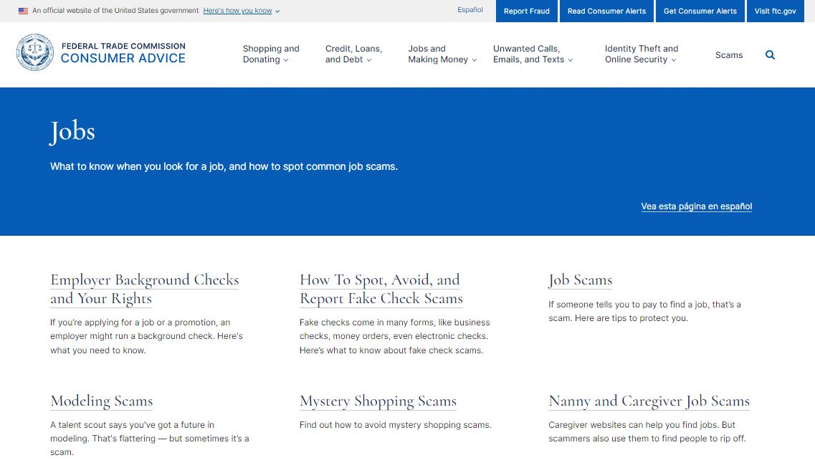Open Employer Background Checks and Your Rights

145,289
